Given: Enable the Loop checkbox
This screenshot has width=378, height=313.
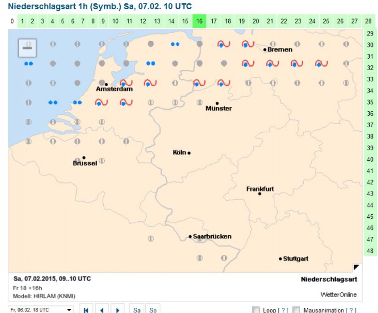Looking at the screenshot, I should 256,310.
